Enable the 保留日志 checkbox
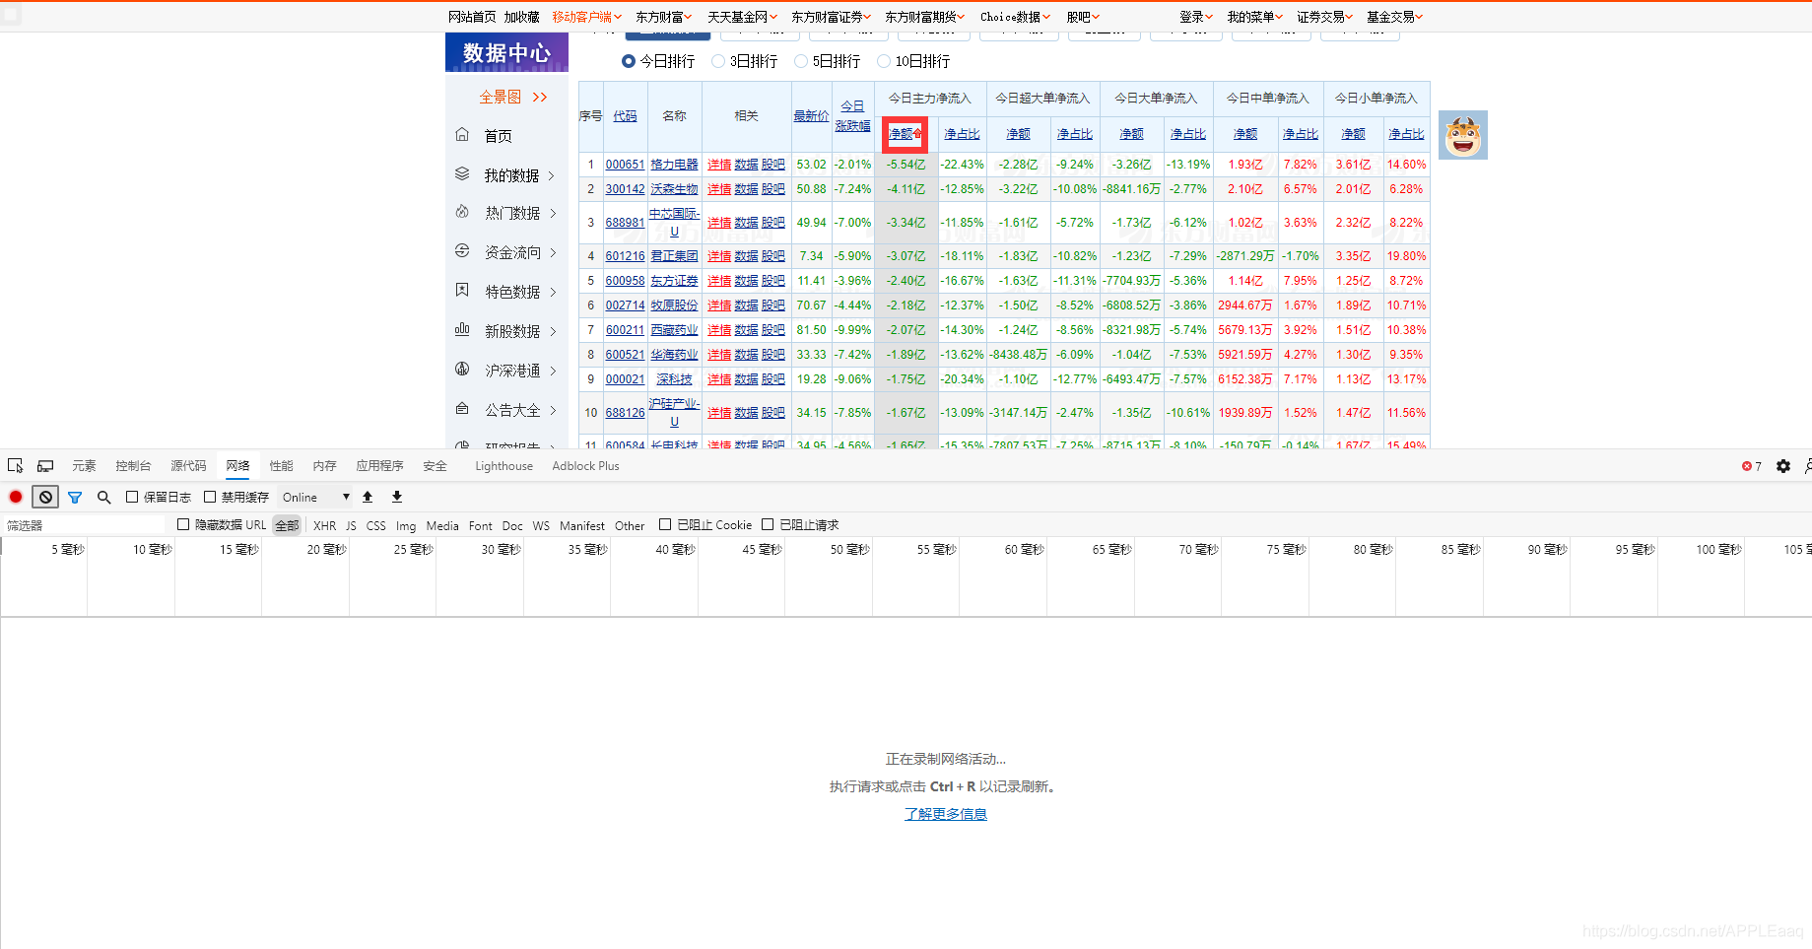This screenshot has height=949, width=1812. point(132,498)
